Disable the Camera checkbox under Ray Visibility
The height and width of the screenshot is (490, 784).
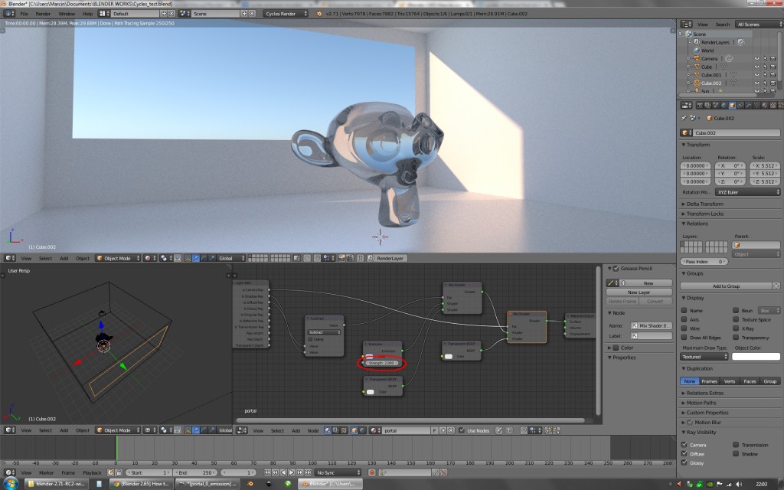tap(684, 443)
